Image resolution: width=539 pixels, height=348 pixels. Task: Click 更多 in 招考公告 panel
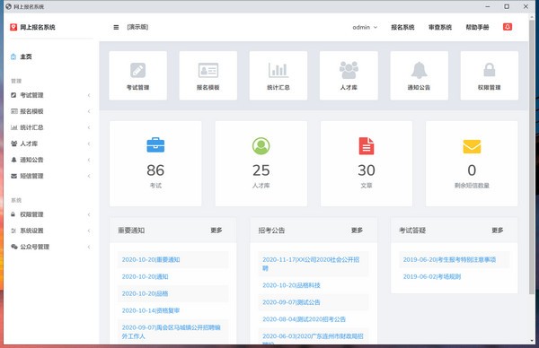pos(357,231)
